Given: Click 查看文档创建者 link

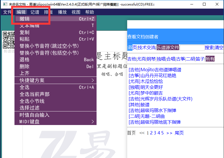Looking at the screenshot, I should click(143, 37).
